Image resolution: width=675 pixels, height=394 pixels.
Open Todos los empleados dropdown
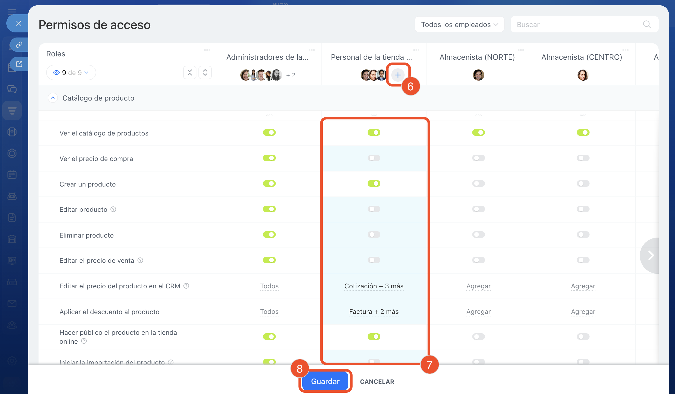(x=459, y=24)
